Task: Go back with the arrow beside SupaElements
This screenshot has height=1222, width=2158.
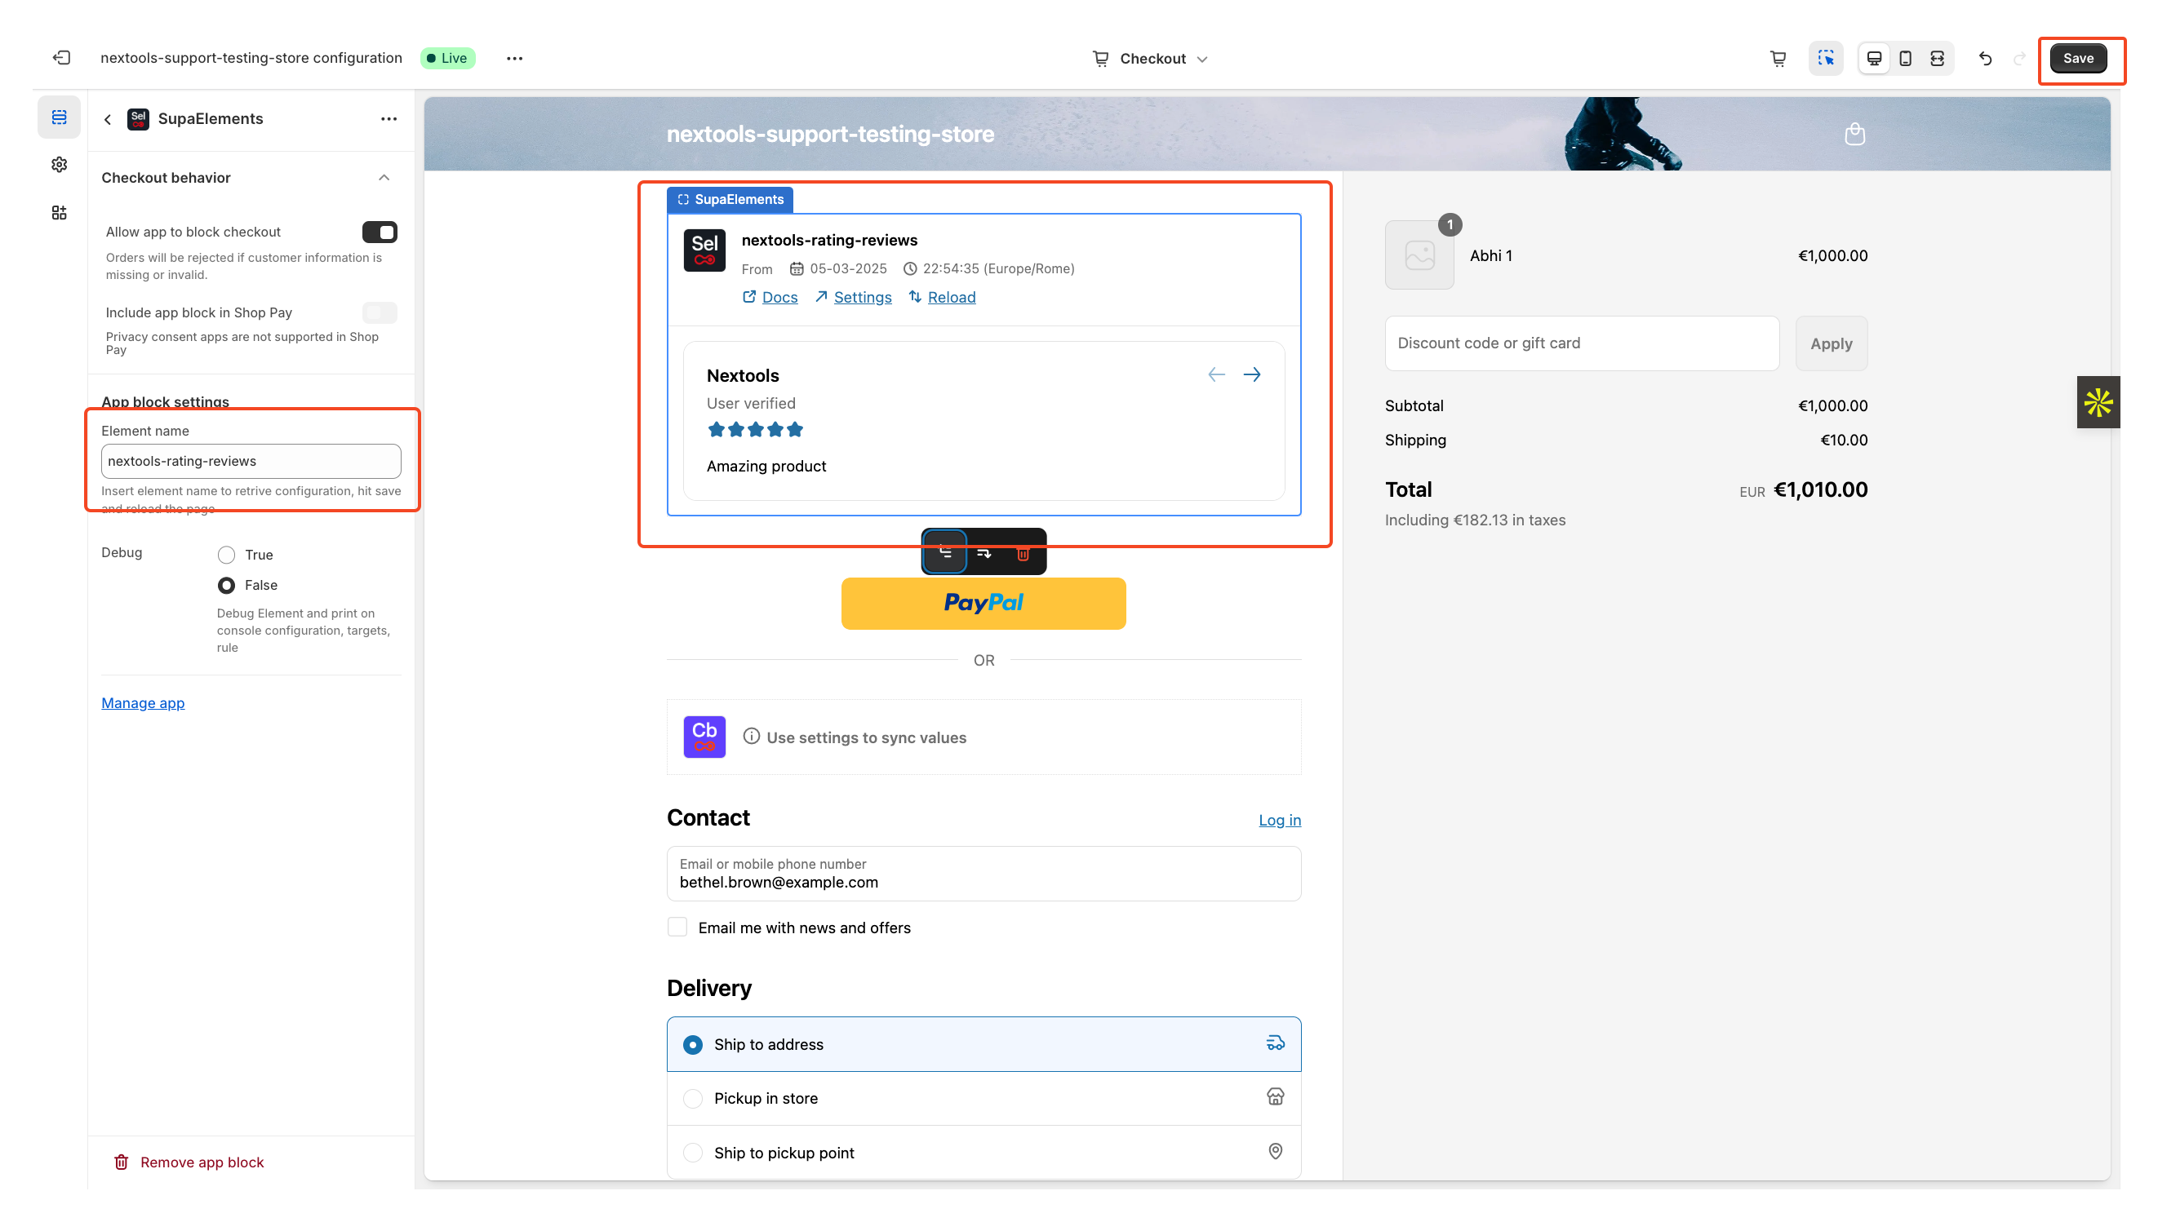Action: (108, 119)
